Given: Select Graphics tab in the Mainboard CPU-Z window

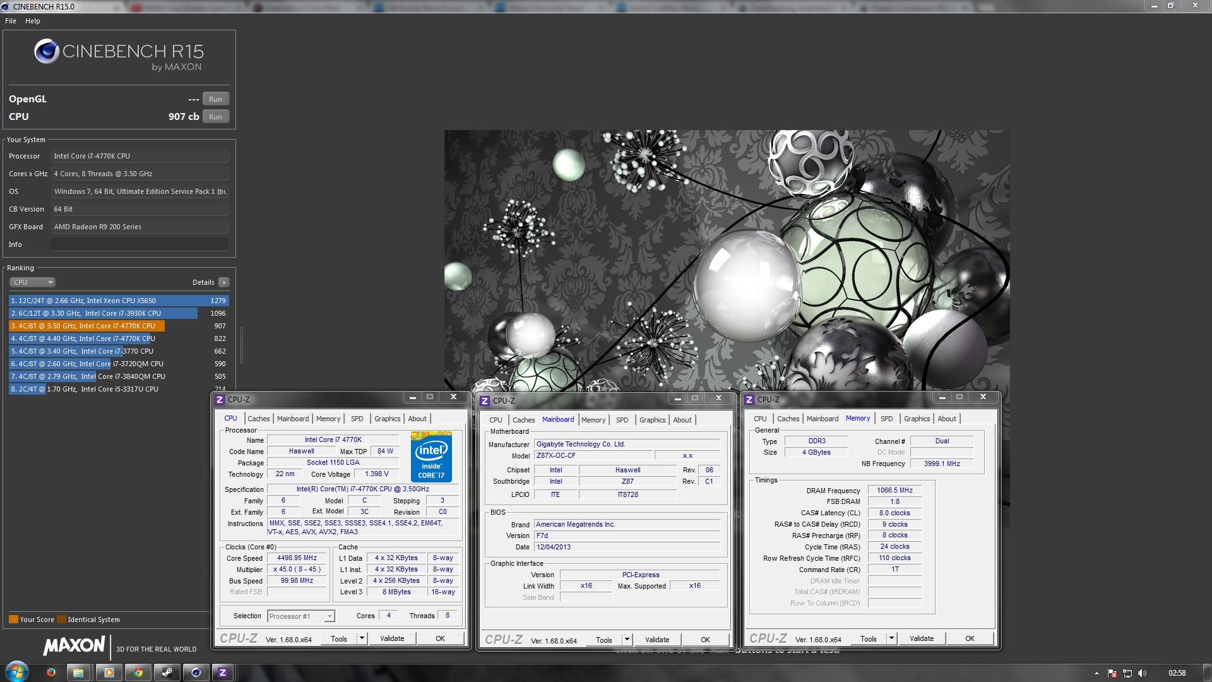Looking at the screenshot, I should (653, 420).
